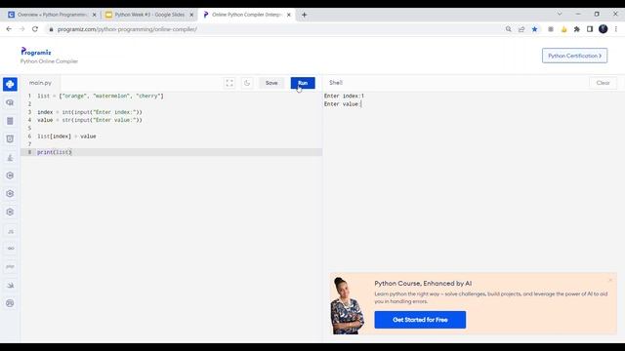The height and width of the screenshot is (351, 625).
Task: Choose the C# compiler hexagon icon
Action: (10, 213)
